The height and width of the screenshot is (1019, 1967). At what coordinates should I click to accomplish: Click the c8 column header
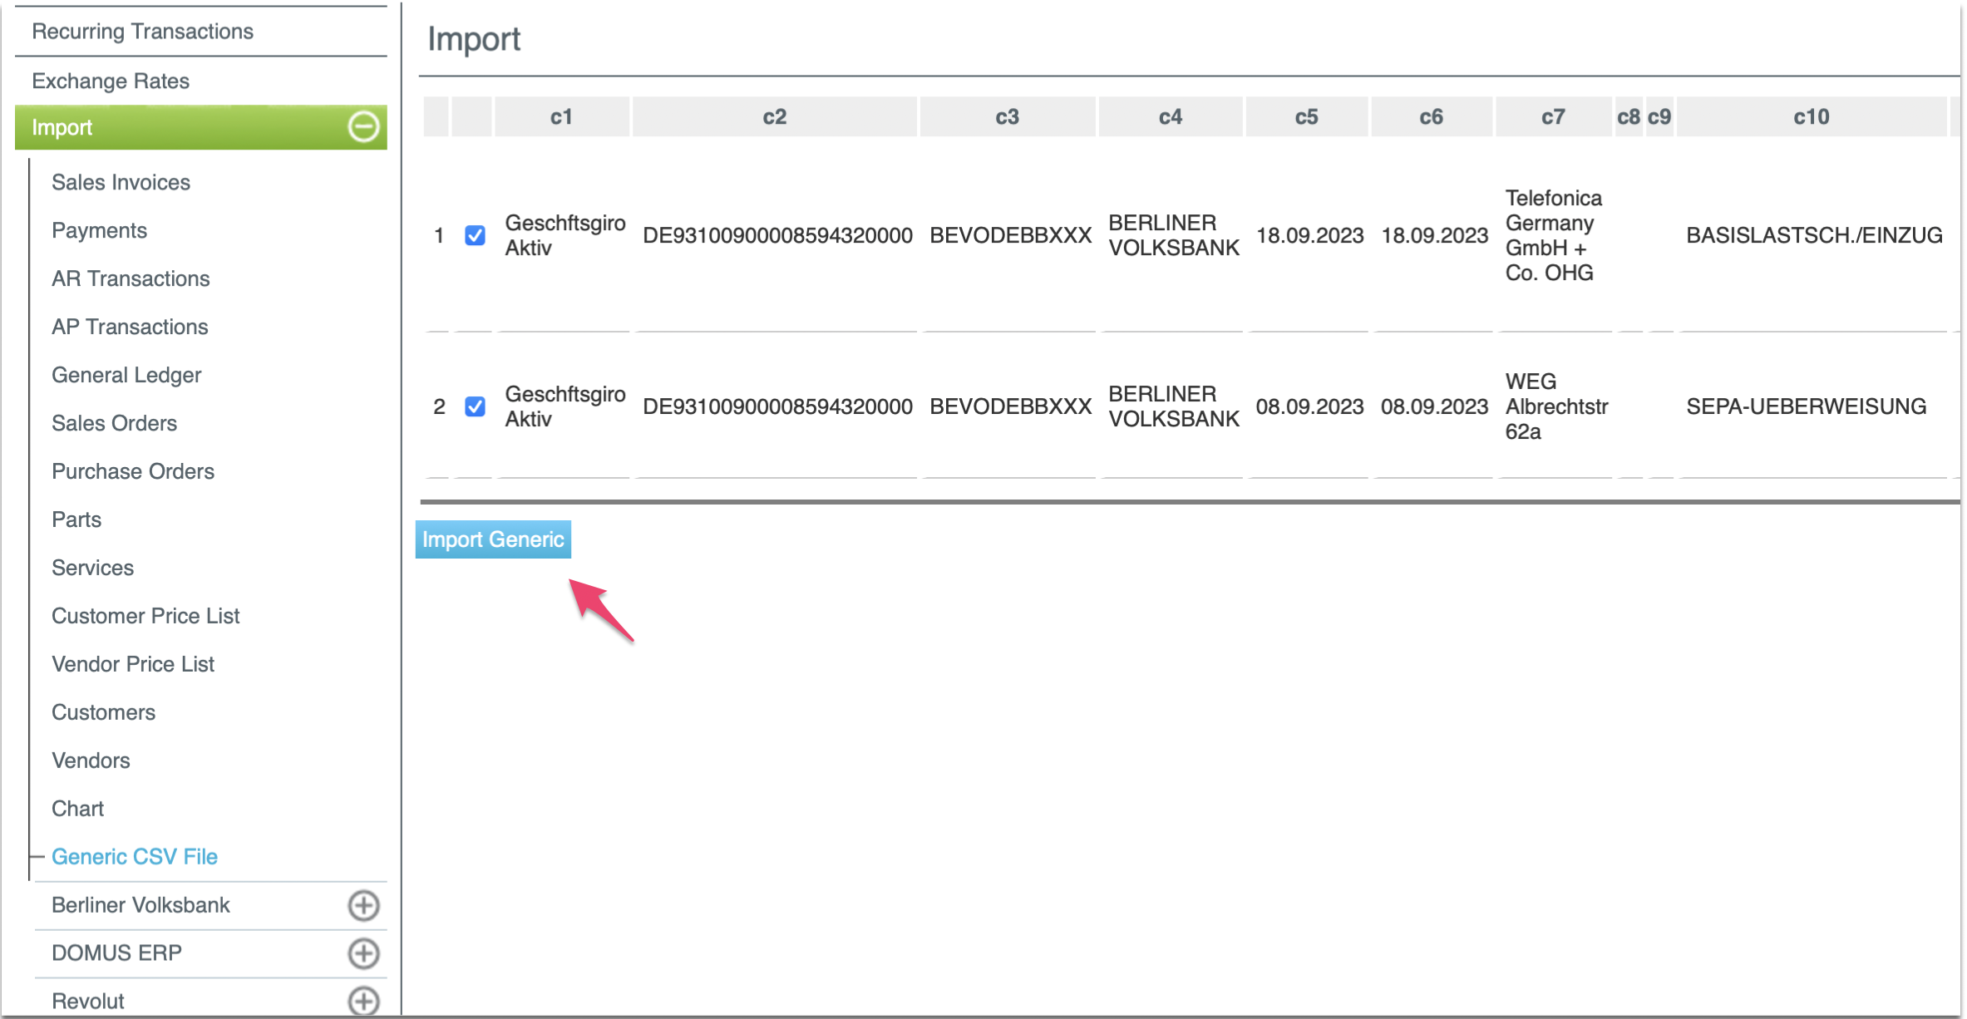(1629, 116)
